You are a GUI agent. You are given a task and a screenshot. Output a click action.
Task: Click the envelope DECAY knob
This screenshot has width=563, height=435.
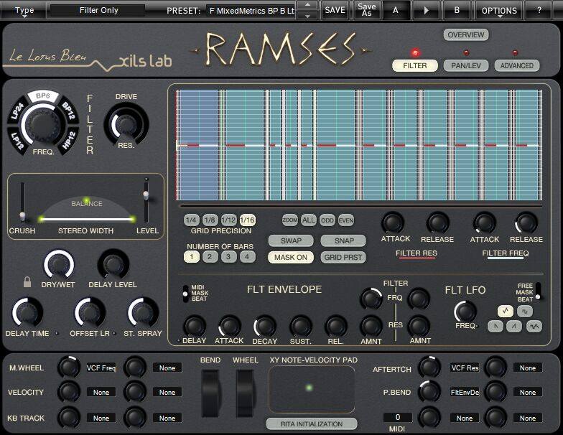(x=265, y=326)
